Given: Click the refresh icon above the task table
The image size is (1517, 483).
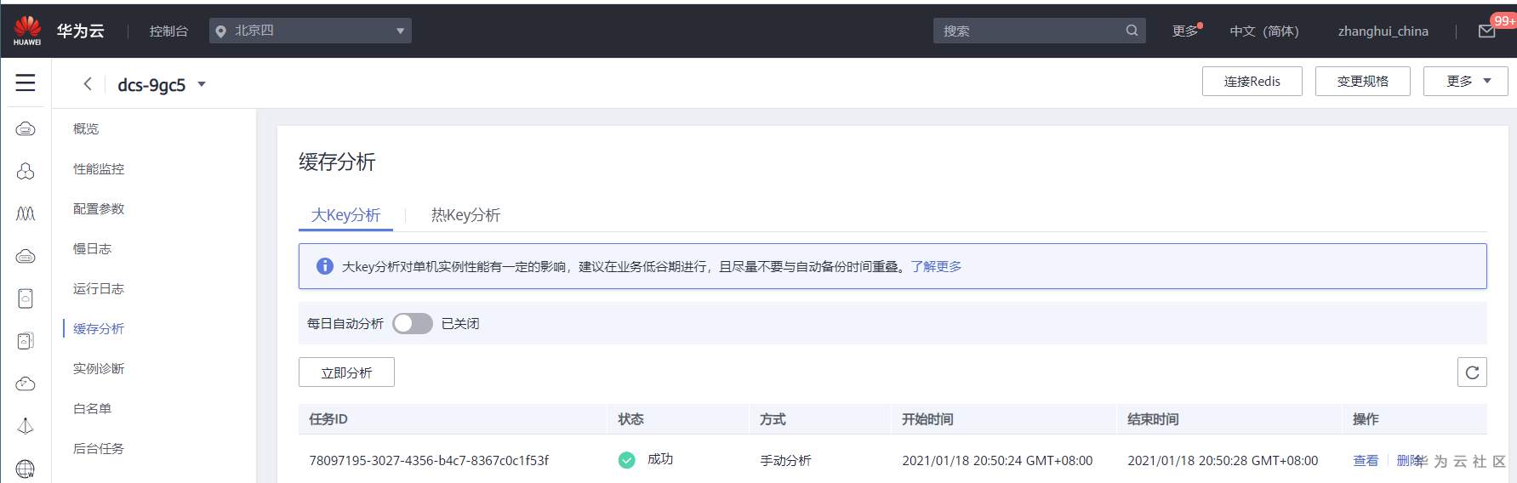Looking at the screenshot, I should tap(1472, 372).
